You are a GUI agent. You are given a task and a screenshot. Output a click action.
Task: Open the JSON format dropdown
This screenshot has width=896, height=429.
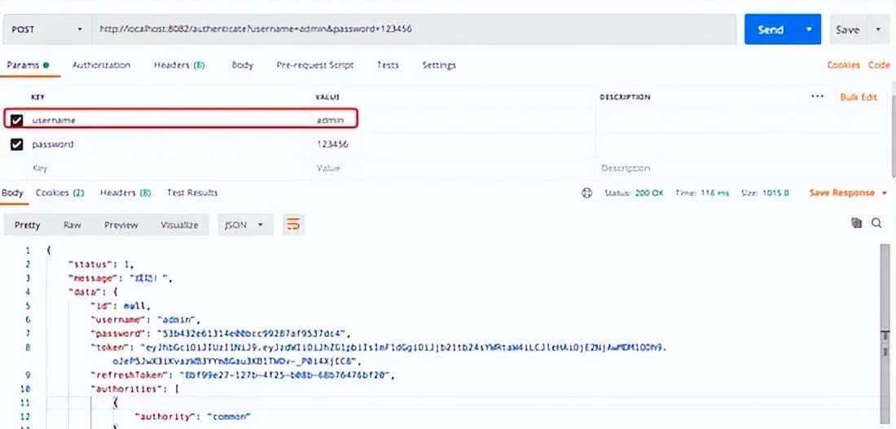pos(245,225)
